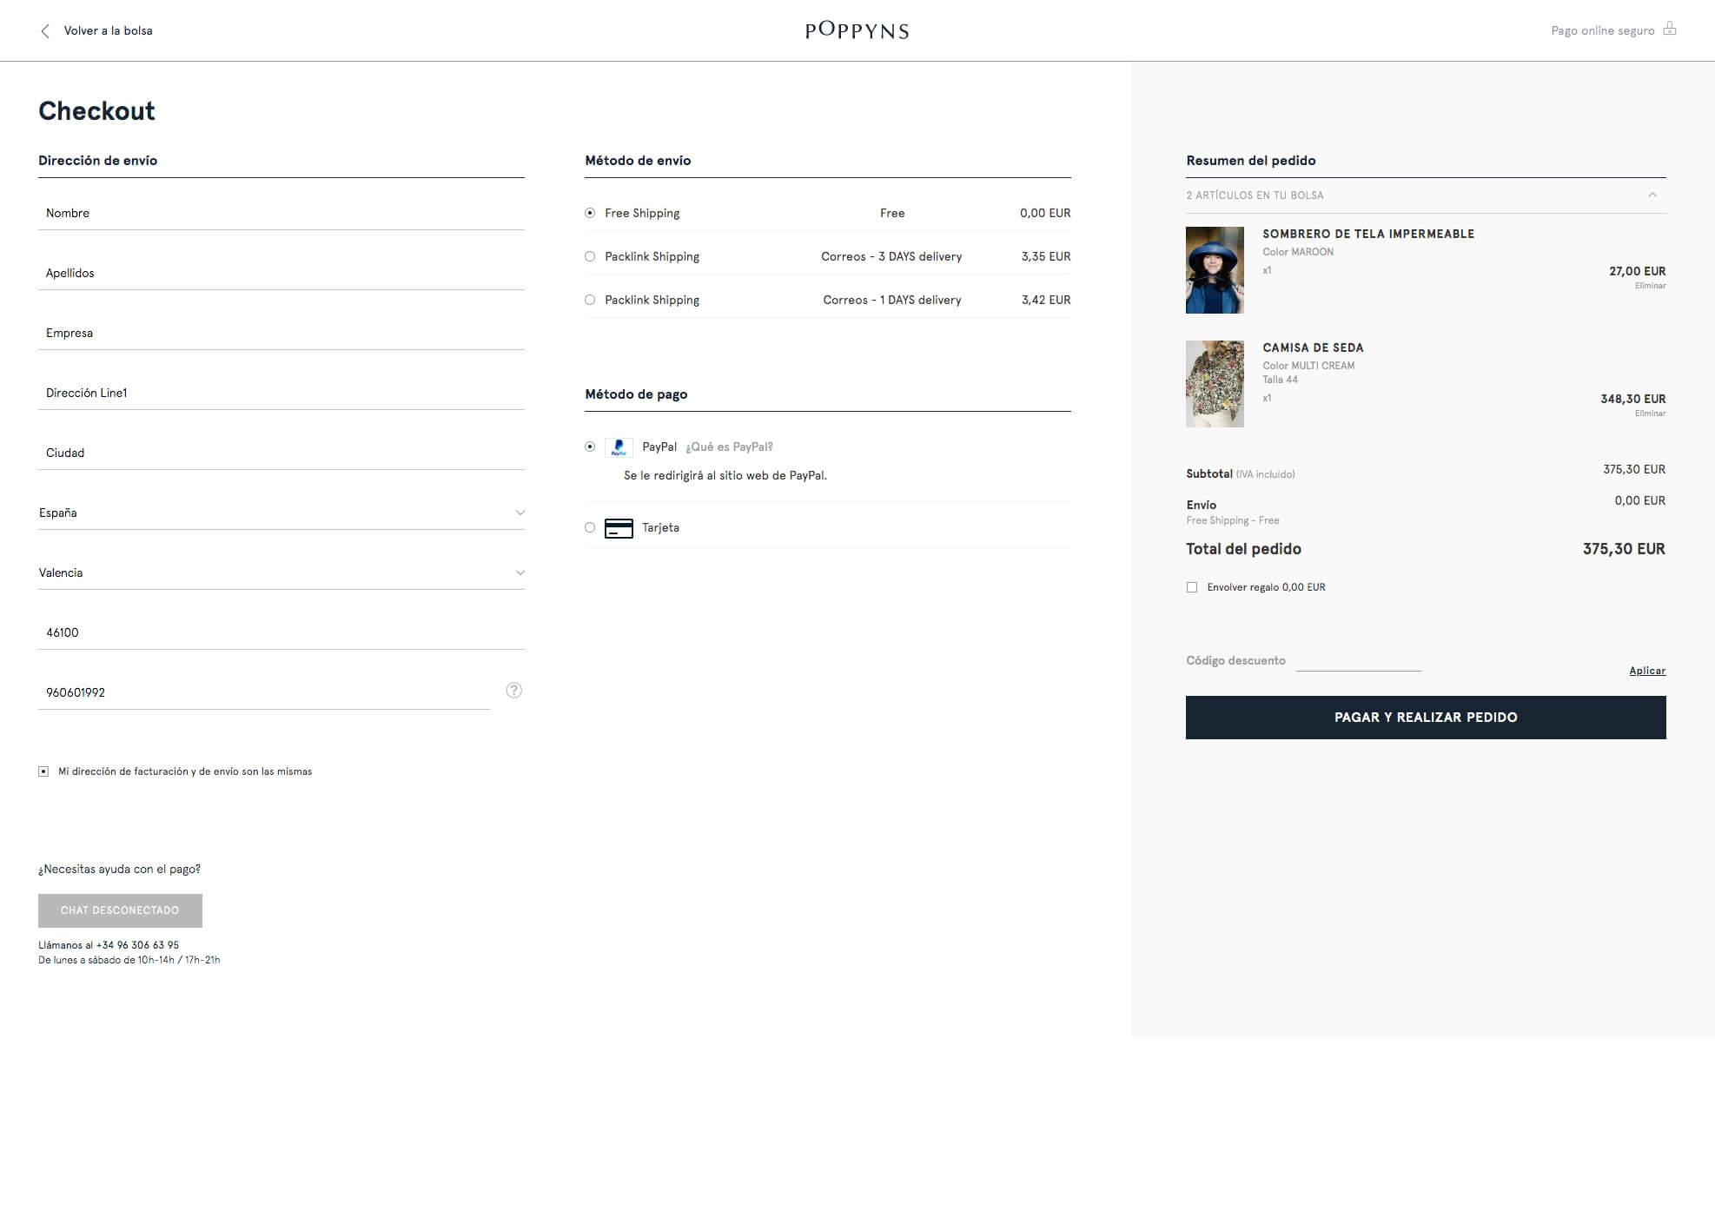This screenshot has height=1231, width=1715.
Task: Open the silk shirt product thumbnail
Action: click(x=1214, y=384)
